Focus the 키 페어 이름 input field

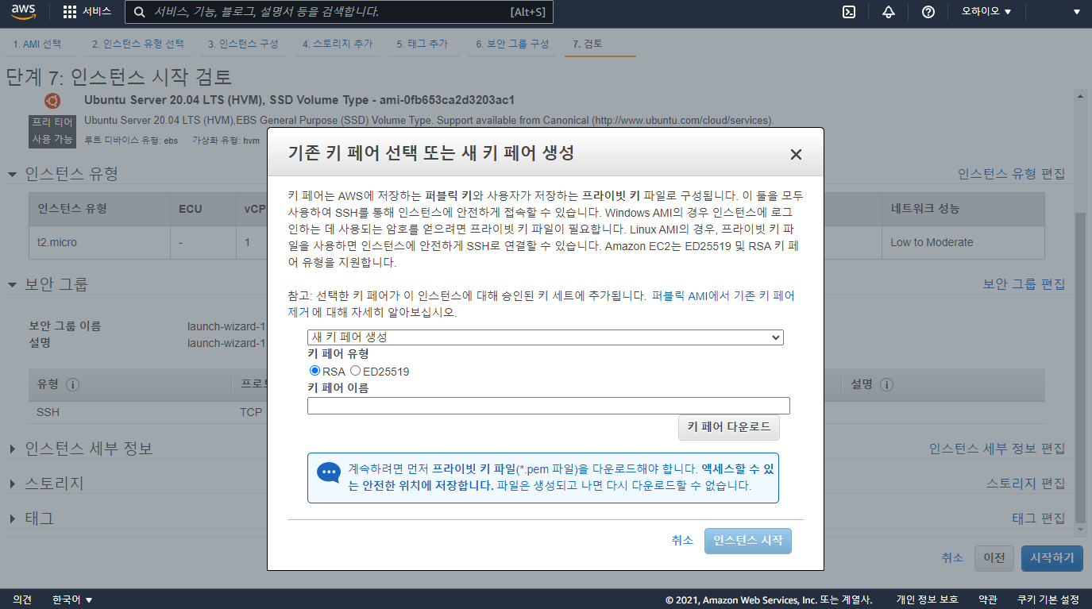coord(549,406)
